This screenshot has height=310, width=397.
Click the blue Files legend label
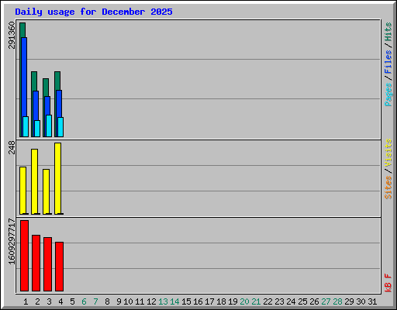point(388,61)
